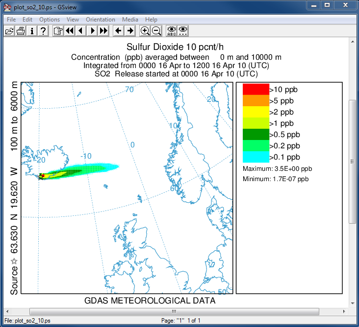The width and height of the screenshot is (359, 327).
Task: Click the source star marker on map
Action: (x=41, y=177)
